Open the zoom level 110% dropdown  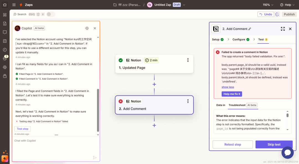[268, 5]
